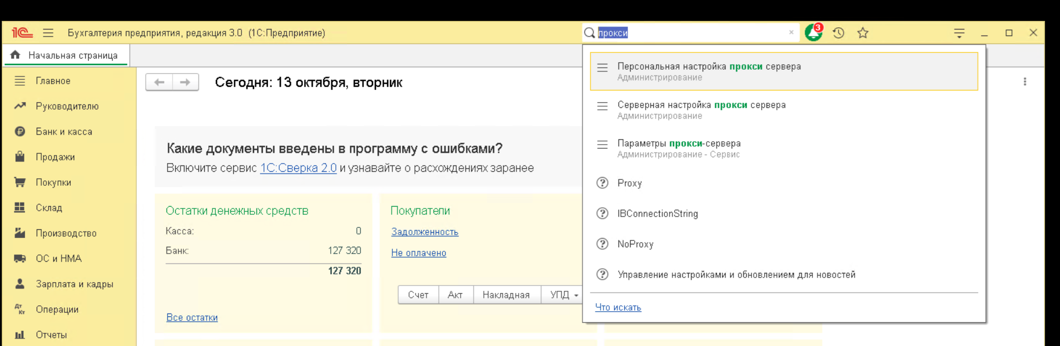Open the 1С:Сверка 2.0 link
The image size is (1060, 346).
pos(298,168)
